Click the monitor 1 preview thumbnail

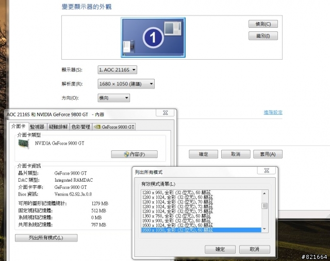click(x=153, y=38)
